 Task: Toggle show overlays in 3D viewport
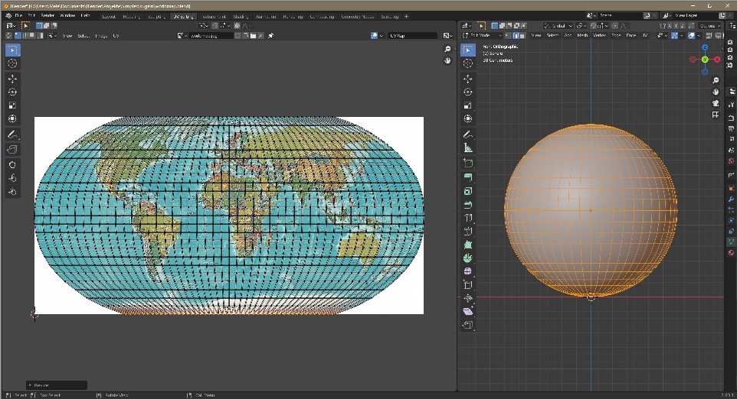coord(691,36)
